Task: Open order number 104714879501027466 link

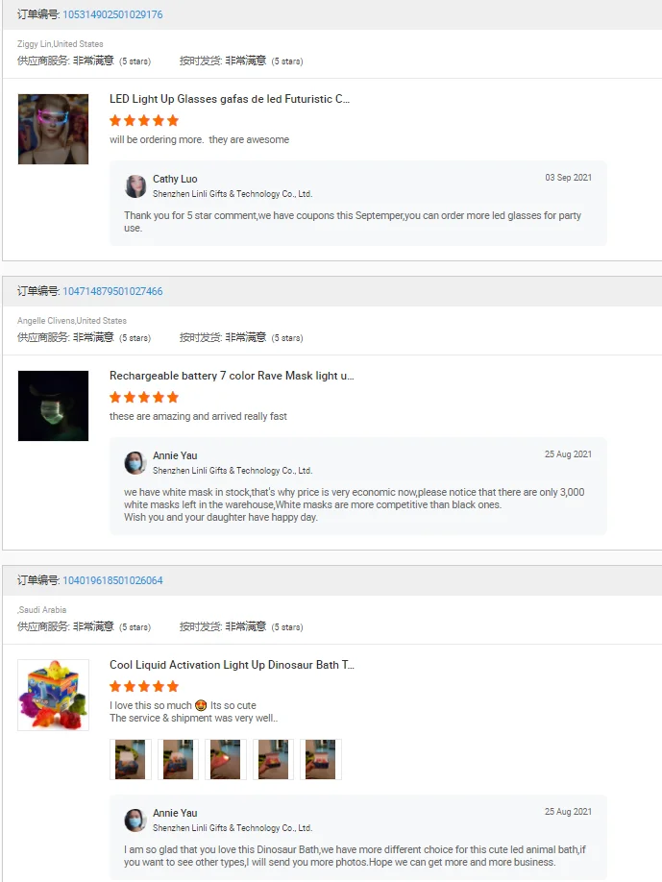Action: [x=112, y=291]
